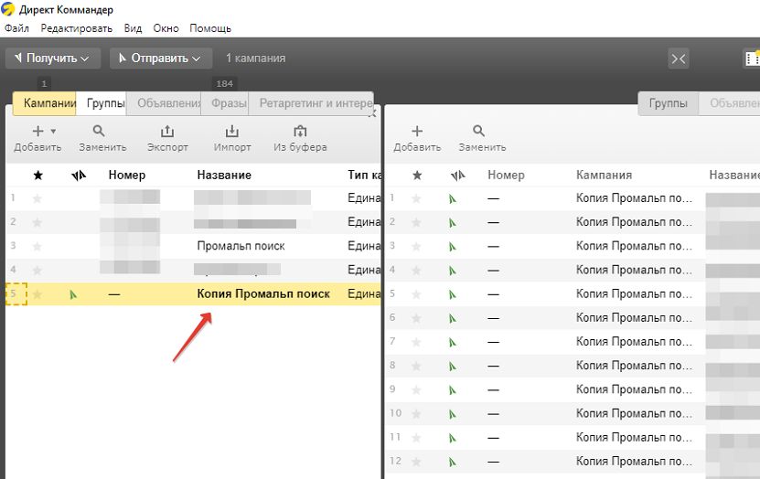
Task: Switch to Ретаргетинг и интересы tab
Action: [x=311, y=103]
